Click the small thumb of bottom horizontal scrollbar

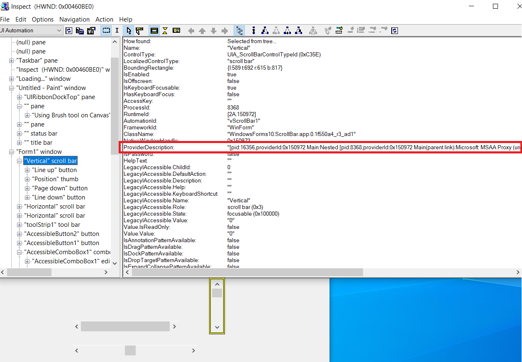coord(130,350)
